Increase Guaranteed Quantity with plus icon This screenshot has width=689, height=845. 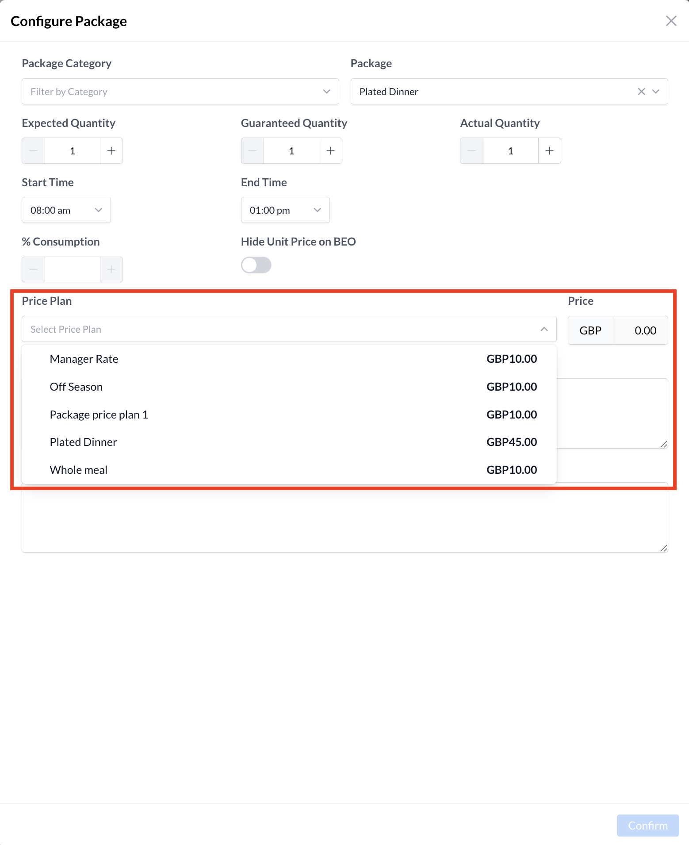(330, 151)
